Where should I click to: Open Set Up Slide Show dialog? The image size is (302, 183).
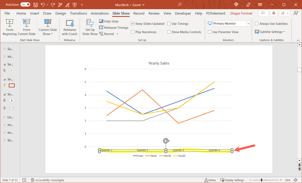tap(90, 27)
